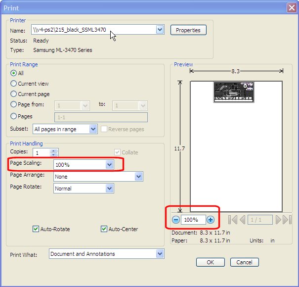Expand the Print What dropdown
The width and height of the screenshot is (299, 287).
click(x=160, y=254)
